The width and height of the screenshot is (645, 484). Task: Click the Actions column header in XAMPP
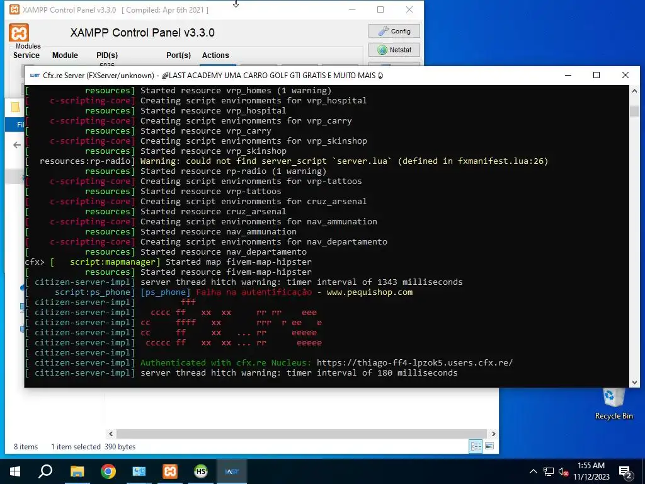(215, 55)
